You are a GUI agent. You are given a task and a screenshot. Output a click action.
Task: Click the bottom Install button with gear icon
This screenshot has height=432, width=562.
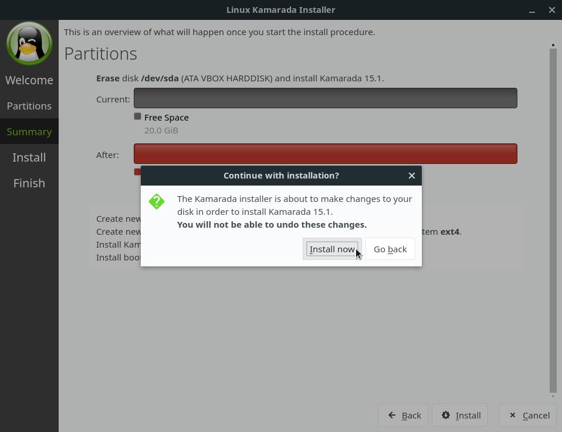point(461,415)
